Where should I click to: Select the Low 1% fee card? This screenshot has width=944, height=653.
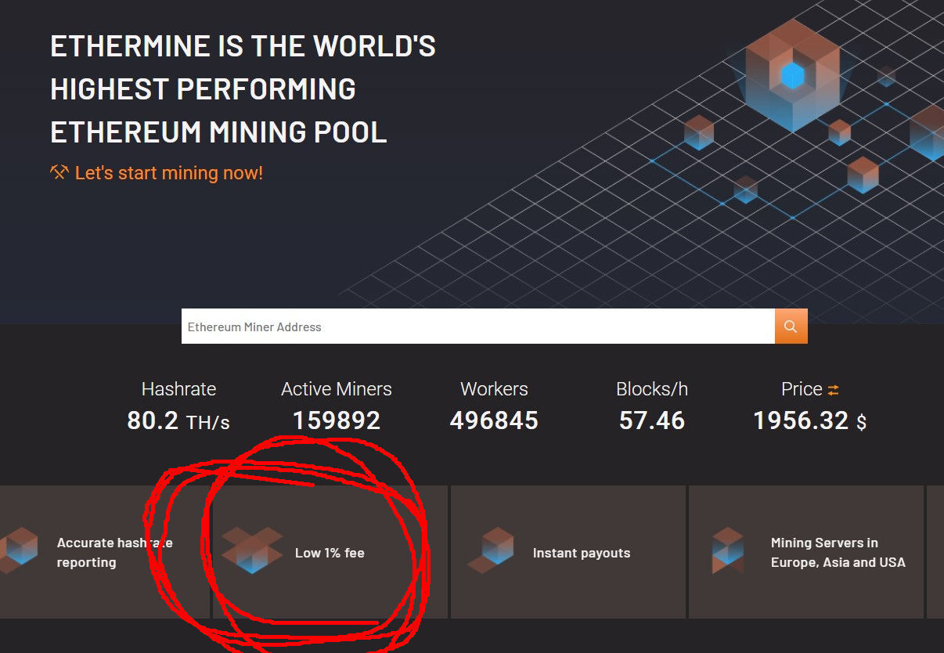330,552
